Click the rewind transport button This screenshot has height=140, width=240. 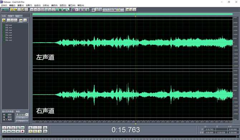click(x=9, y=131)
